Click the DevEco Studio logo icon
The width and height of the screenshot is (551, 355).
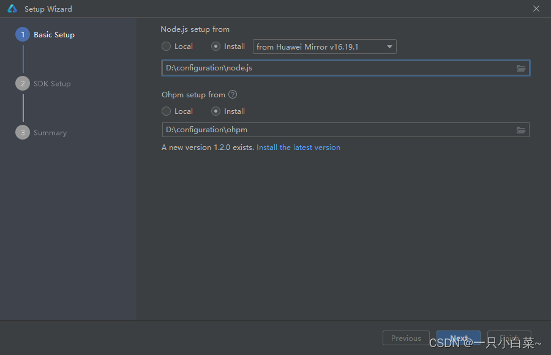[12, 9]
